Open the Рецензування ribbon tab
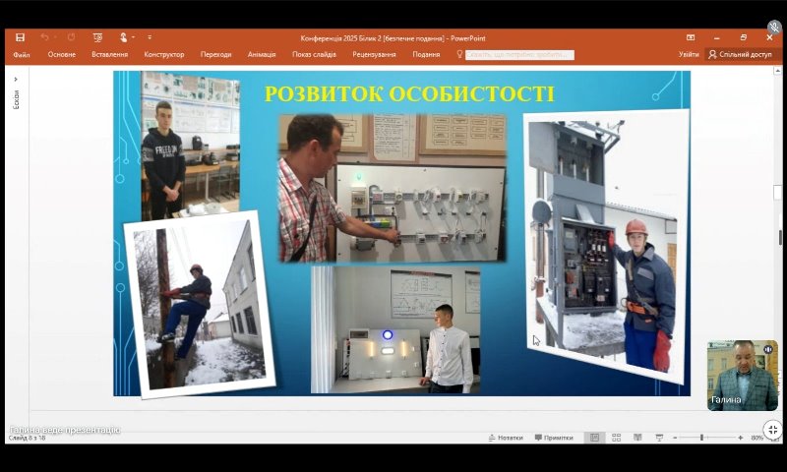 click(x=374, y=54)
